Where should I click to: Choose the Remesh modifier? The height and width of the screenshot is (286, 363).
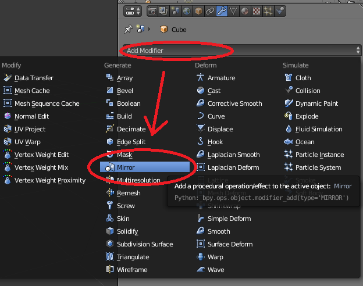123,193
